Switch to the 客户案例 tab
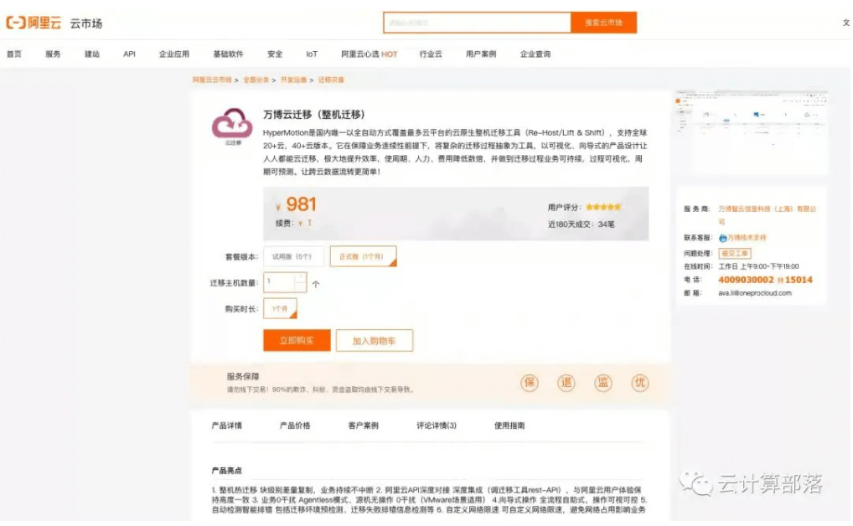Screen dimensions: 853x526 pos(364,425)
